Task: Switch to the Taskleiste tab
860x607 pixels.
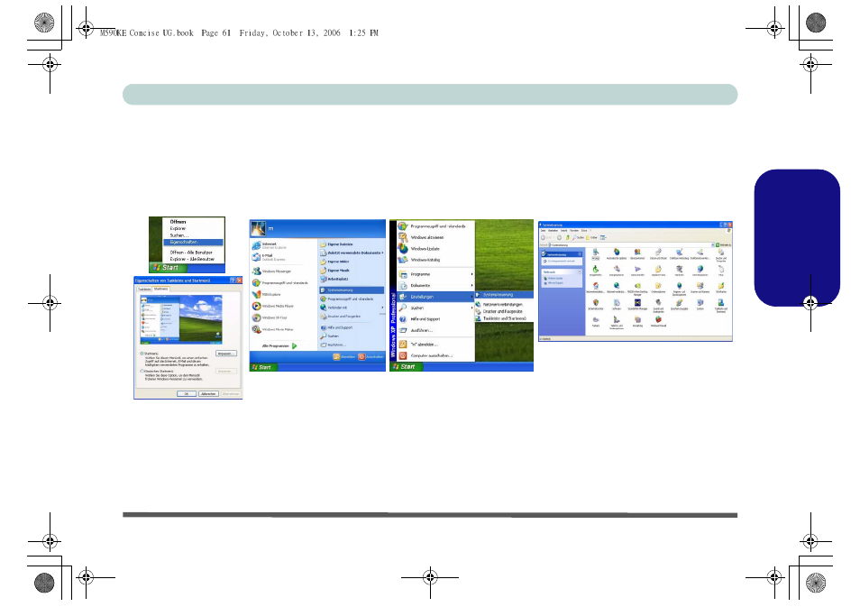Action: tap(144, 289)
